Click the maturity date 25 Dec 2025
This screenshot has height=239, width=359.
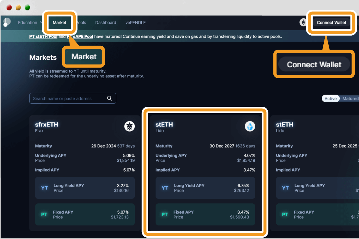(345, 146)
